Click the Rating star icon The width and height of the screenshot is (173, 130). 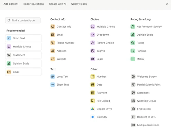coord(133,43)
